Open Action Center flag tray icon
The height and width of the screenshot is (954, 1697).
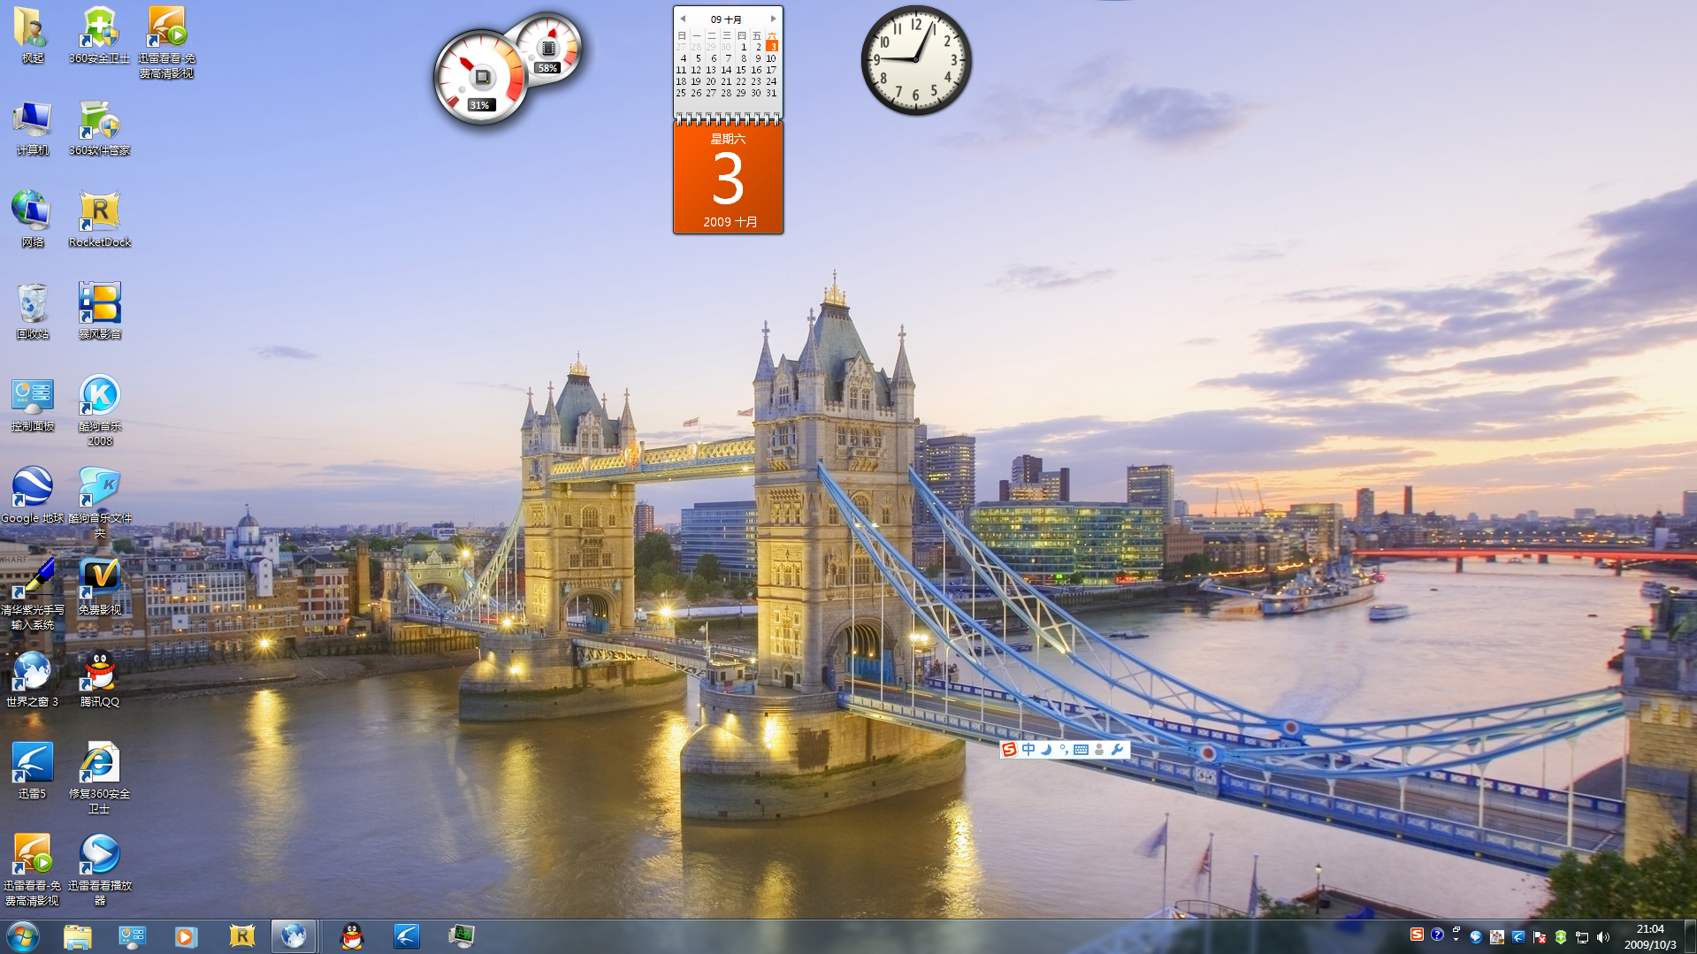point(1540,937)
